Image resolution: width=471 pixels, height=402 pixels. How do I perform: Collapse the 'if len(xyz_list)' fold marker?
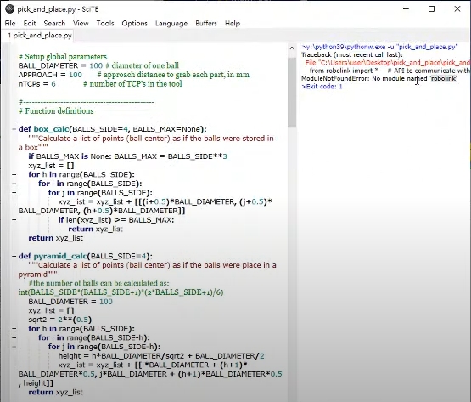(x=14, y=220)
